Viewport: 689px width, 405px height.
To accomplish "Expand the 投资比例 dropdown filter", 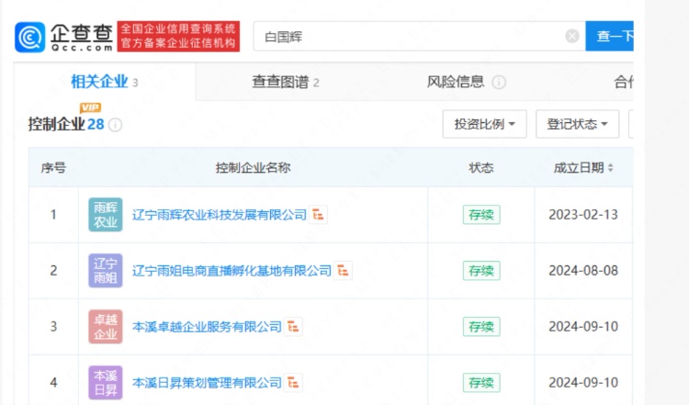I will (x=484, y=124).
